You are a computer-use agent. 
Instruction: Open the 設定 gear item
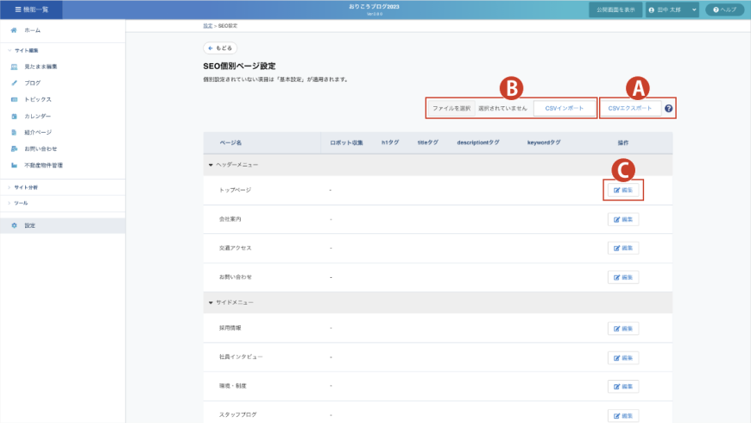[x=29, y=225]
